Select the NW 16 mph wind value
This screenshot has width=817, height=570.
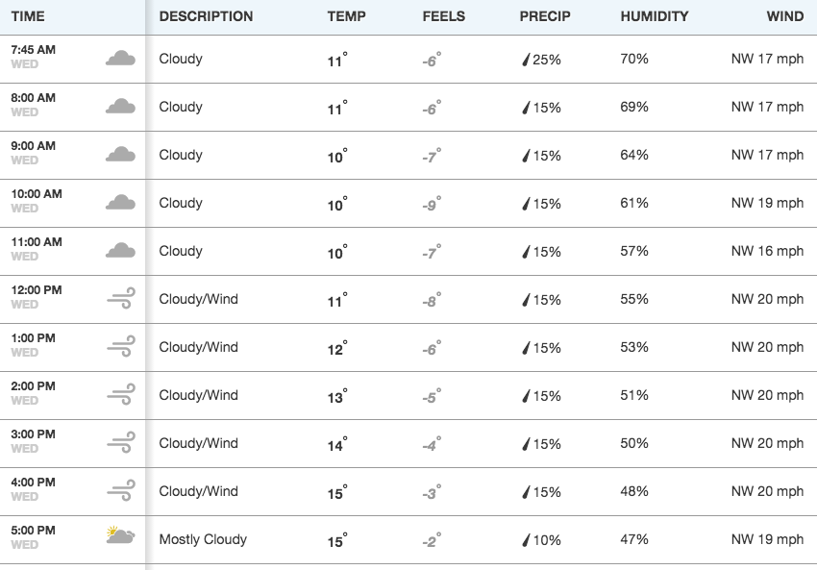[x=767, y=251]
